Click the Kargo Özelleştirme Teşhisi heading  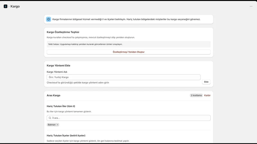(63, 32)
